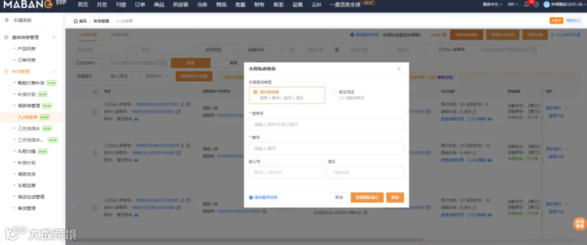Open the 创建时间 dropdown filter
The width and height of the screenshot is (587, 245).
tap(263, 49)
